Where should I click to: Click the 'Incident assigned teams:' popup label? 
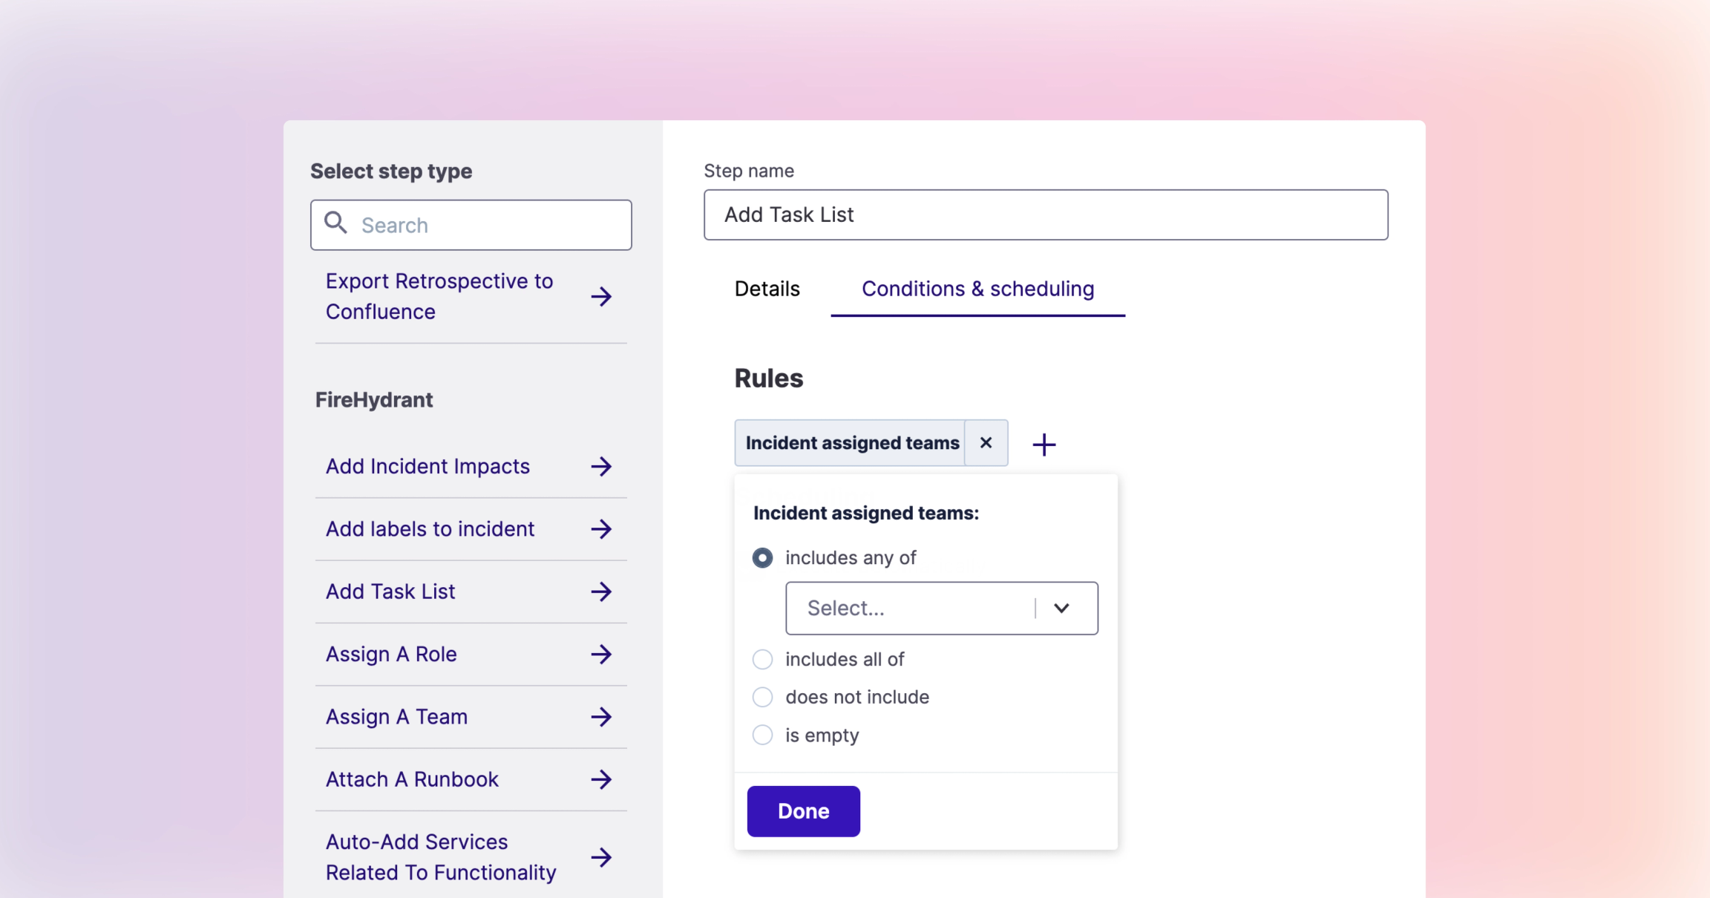tap(866, 513)
